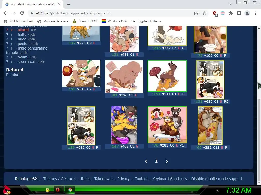Reload the current page
The image size is (261, 195).
click(22, 13)
